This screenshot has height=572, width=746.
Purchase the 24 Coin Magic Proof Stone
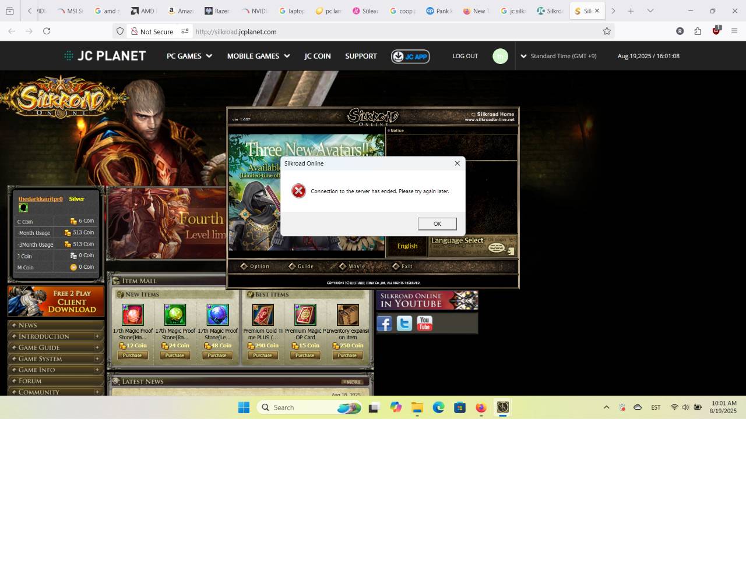(175, 355)
